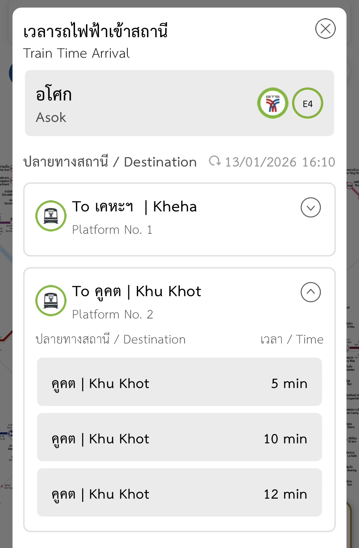Refresh the arrival times via refresh icon
Viewport: 359px width, 548px height.
215,161
